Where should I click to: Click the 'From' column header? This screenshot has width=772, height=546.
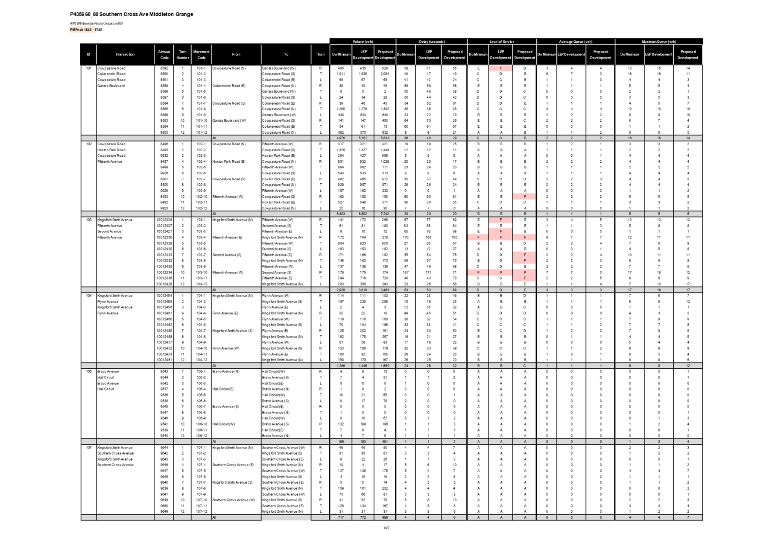tap(236, 54)
